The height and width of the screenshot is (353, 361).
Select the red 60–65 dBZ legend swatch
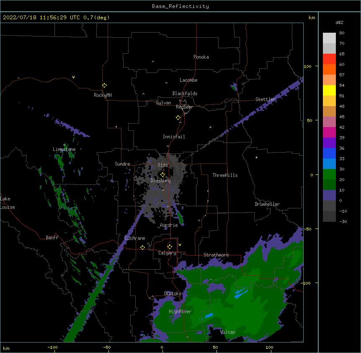point(329,59)
